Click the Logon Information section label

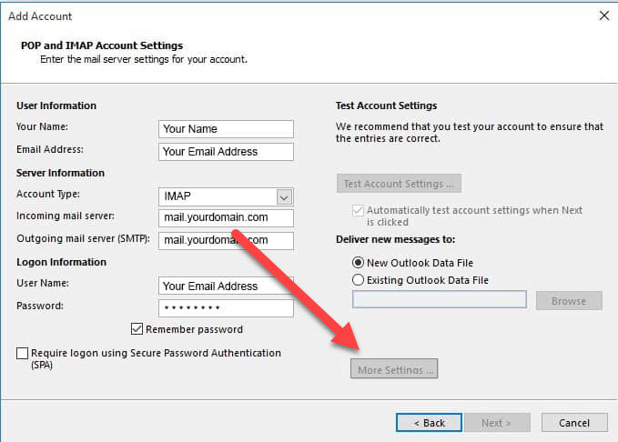point(62,262)
